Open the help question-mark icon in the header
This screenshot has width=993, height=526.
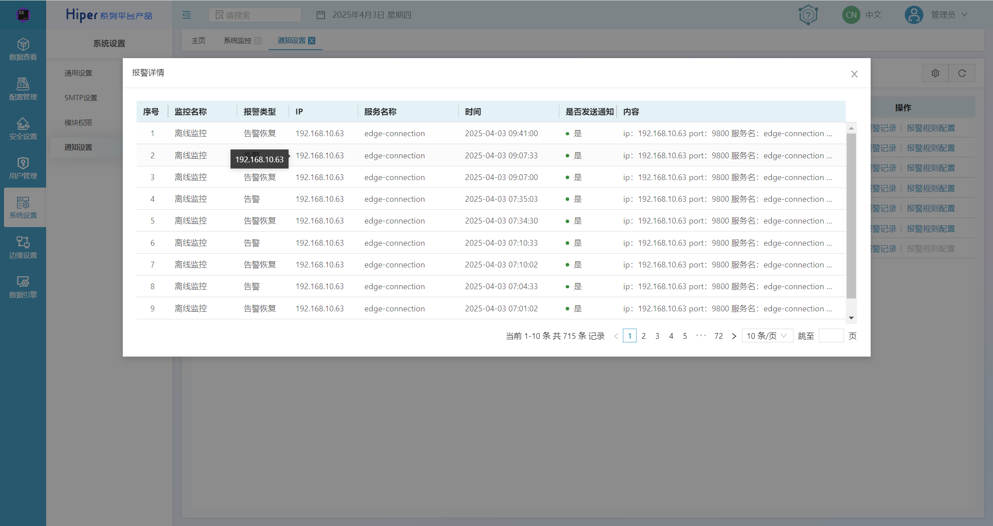click(808, 15)
